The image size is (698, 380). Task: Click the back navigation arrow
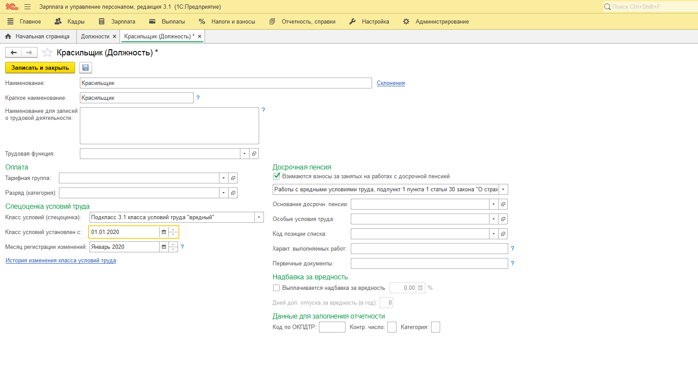click(x=14, y=53)
